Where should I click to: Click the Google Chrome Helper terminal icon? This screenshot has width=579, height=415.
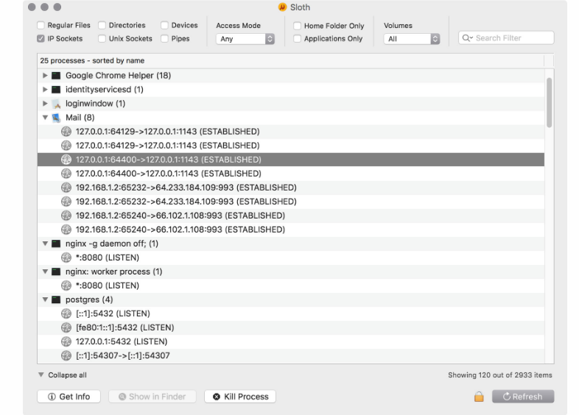[x=56, y=76]
